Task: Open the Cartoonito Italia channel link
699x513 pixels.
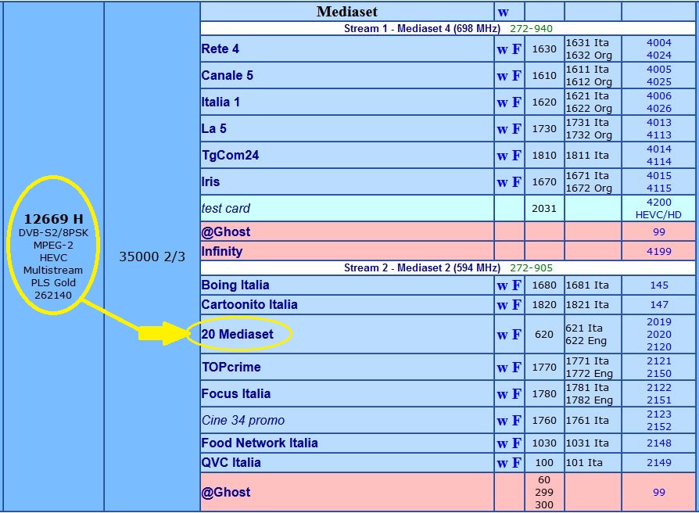Action: click(249, 304)
